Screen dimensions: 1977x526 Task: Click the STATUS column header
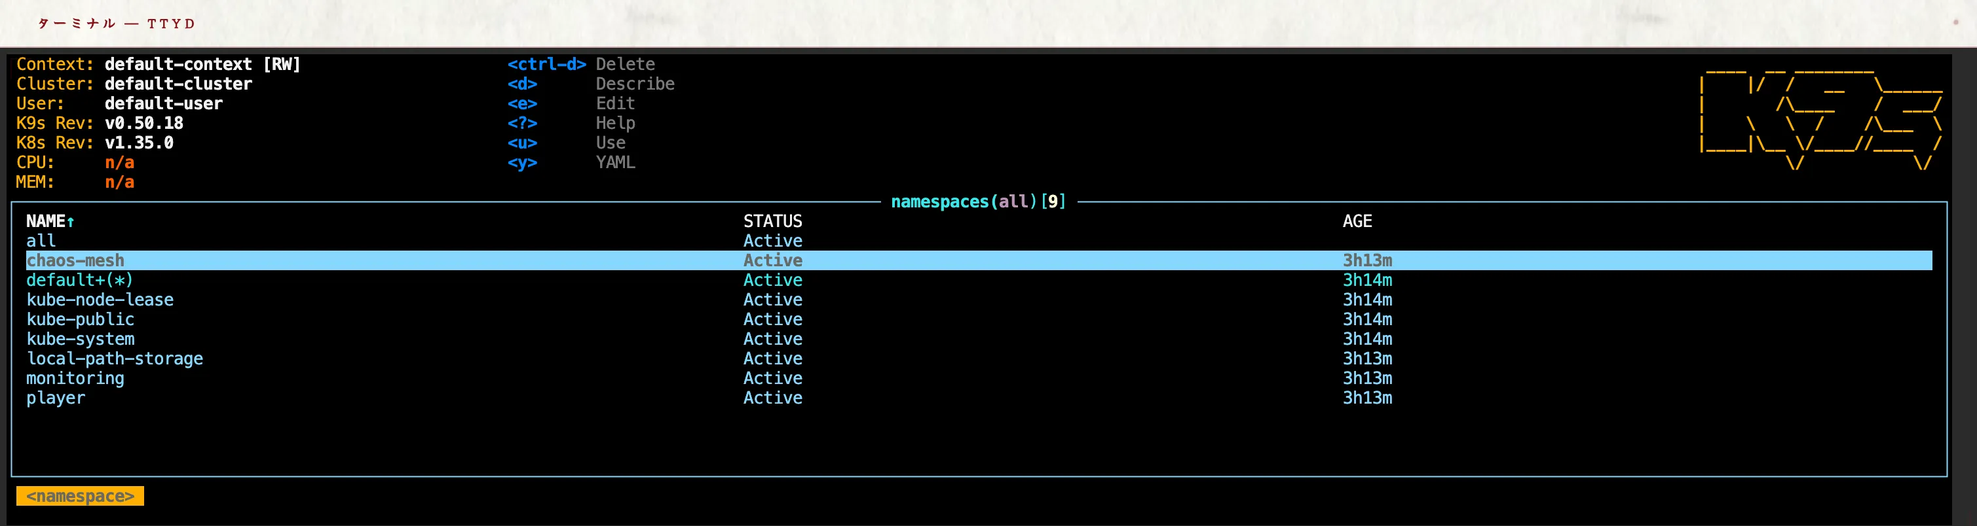coord(772,222)
